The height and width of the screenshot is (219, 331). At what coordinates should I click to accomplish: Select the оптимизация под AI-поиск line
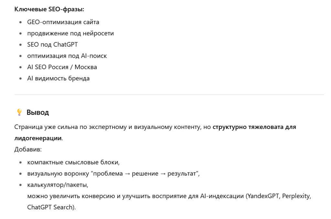click(x=67, y=56)
